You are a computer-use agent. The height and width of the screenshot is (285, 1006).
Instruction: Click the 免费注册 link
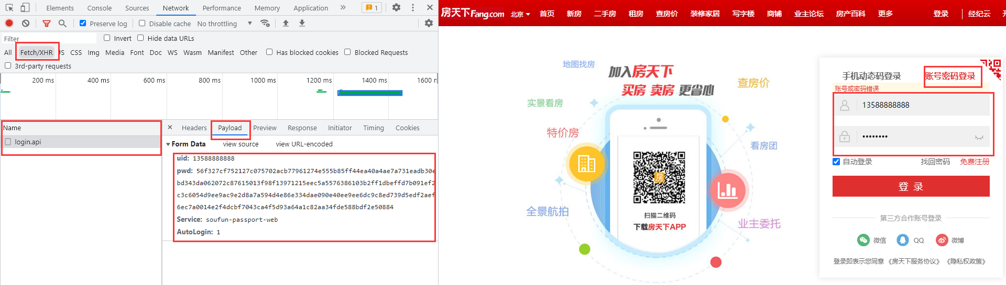click(975, 162)
